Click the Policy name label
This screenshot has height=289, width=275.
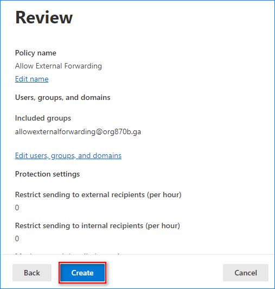(x=35, y=53)
